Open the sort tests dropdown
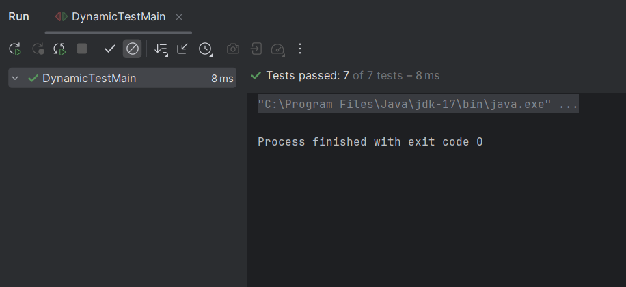The width and height of the screenshot is (626, 287). [x=161, y=49]
